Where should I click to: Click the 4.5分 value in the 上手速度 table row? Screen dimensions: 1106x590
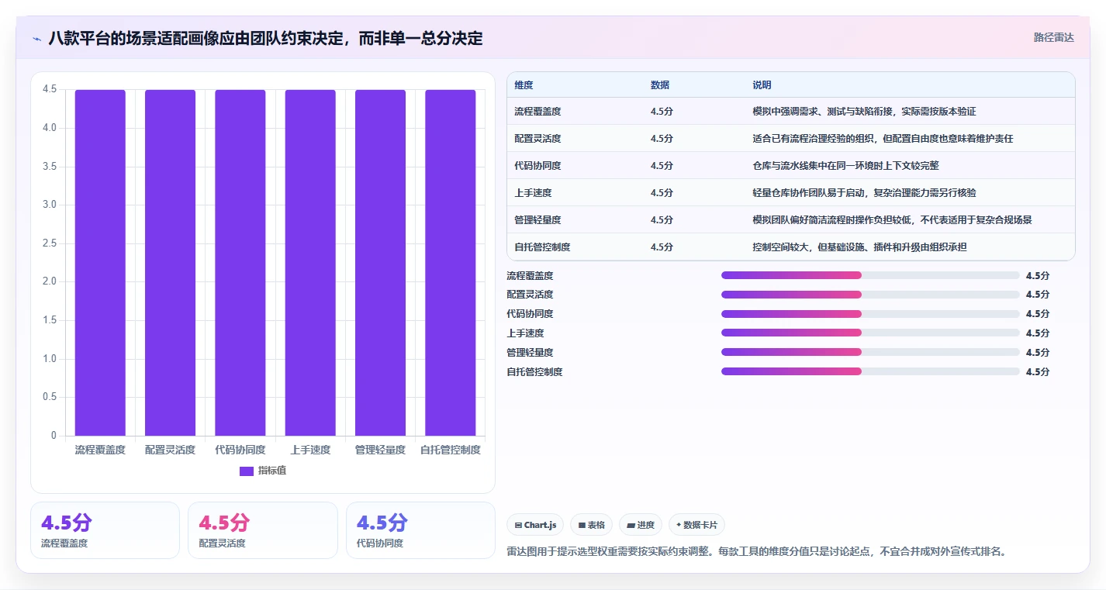point(662,193)
